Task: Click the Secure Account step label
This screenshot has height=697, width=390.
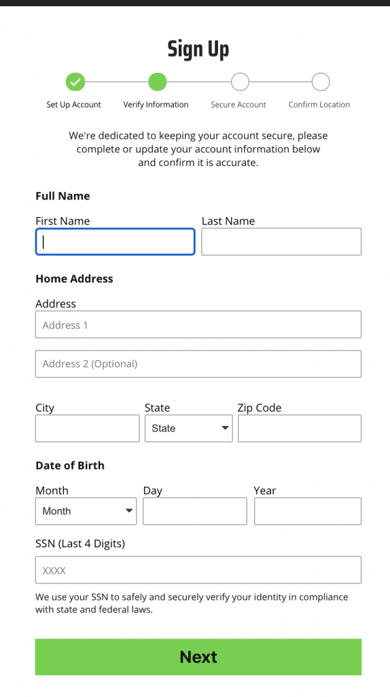Action: point(238,105)
